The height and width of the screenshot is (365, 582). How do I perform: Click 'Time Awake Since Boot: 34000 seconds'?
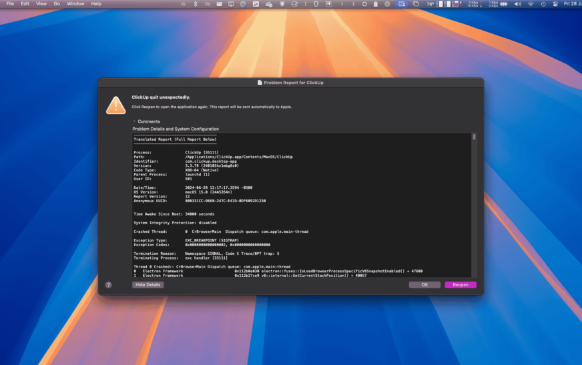point(174,214)
